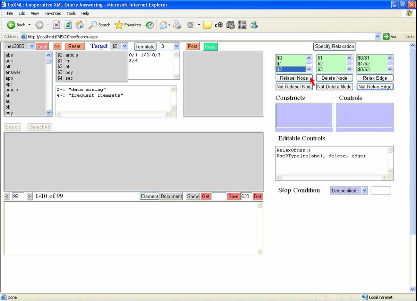417x301 pixels.
Task: Open the Messenger people icon
Action: tap(254, 25)
